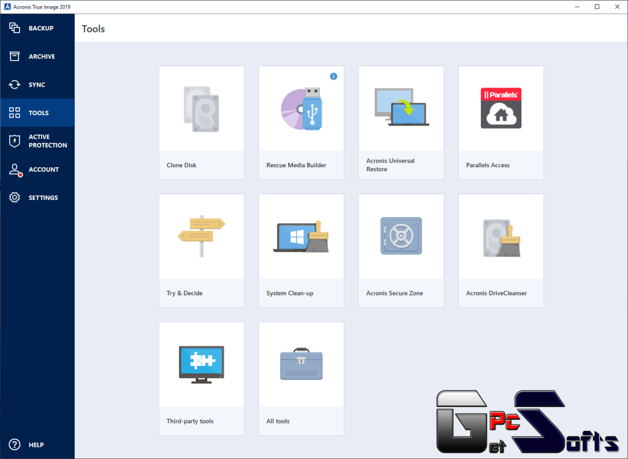Open Third-party tools label
Image resolution: width=628 pixels, height=459 pixels.
(x=190, y=421)
